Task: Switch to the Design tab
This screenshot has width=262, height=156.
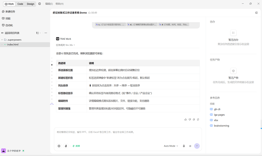Action: tap(30, 4)
